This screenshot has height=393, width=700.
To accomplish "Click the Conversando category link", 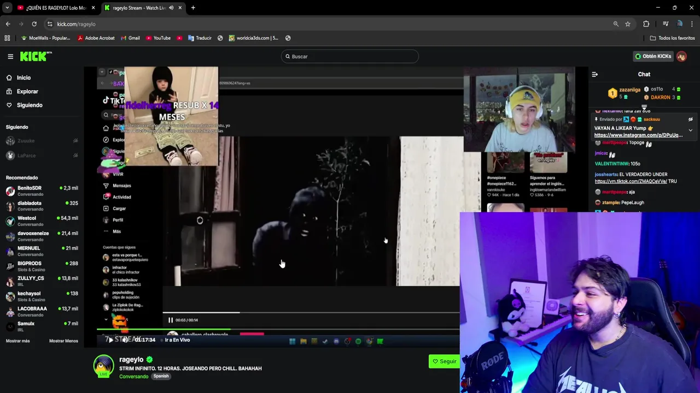I will click(133, 377).
